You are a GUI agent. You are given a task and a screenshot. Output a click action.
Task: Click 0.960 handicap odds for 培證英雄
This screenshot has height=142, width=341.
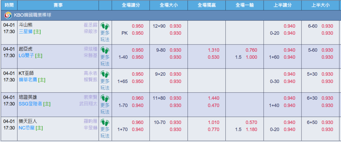pos(137,98)
